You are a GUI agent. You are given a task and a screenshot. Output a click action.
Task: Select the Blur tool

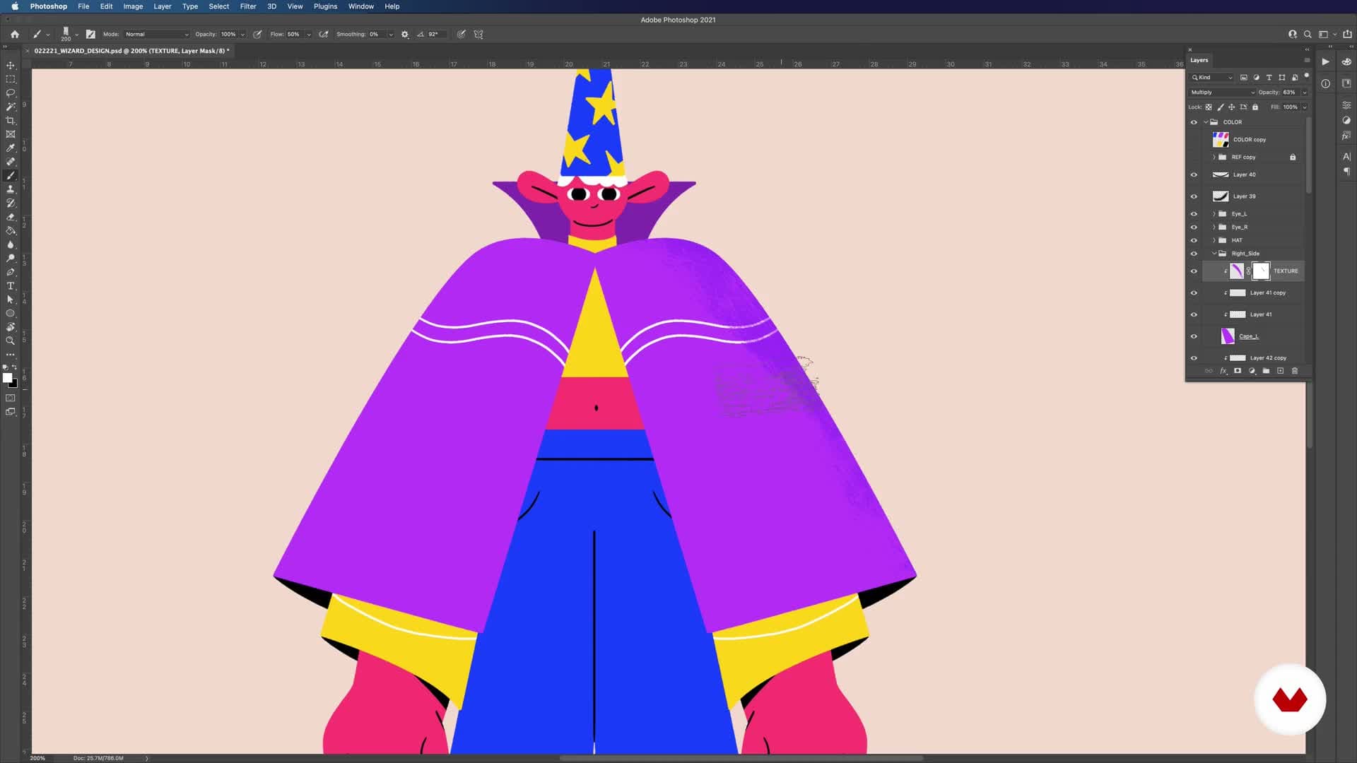click(x=11, y=244)
